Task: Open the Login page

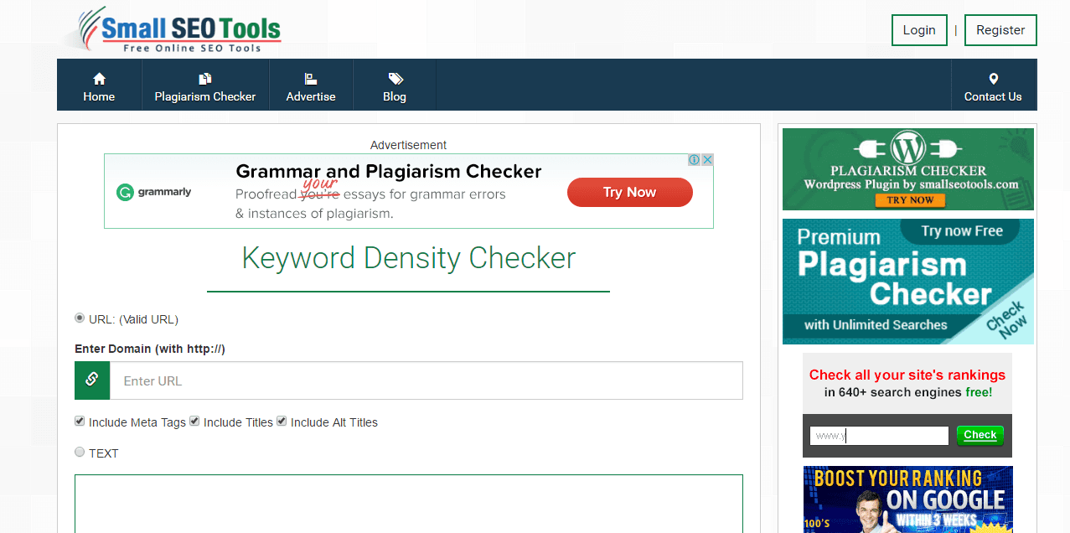Action: click(919, 30)
